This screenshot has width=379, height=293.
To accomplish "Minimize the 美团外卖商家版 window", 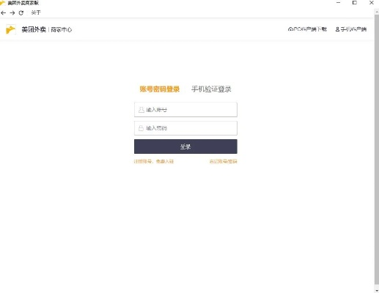I will coord(339,3).
